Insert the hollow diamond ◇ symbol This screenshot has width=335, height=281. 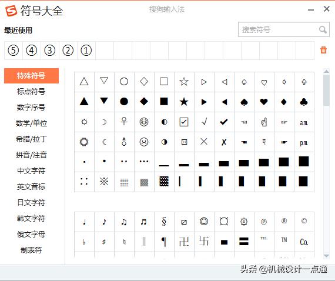[144, 82]
